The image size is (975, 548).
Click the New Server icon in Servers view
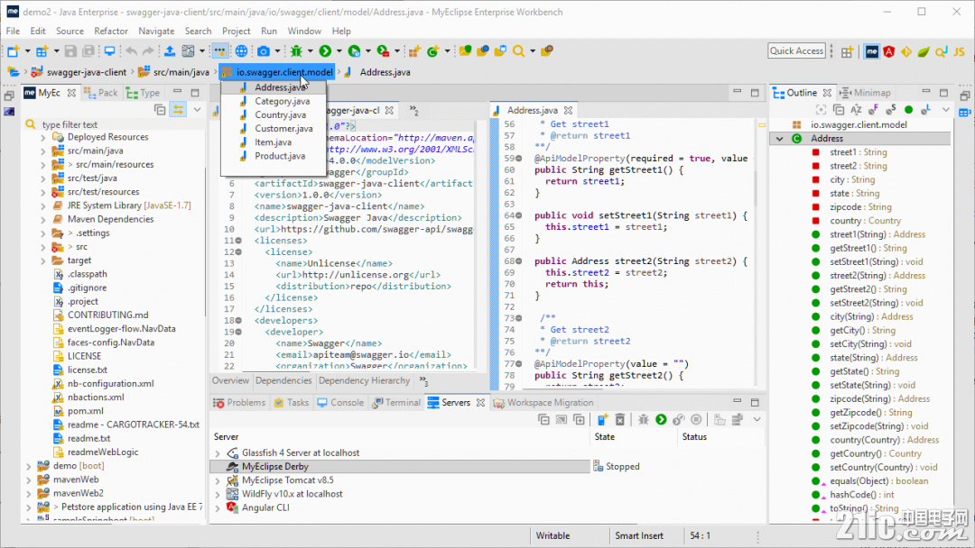(x=602, y=420)
